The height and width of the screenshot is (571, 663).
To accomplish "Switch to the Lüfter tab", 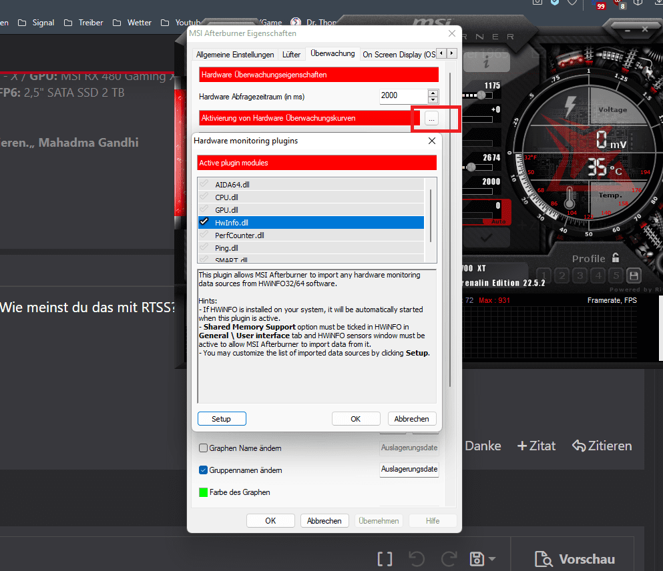I will 291,55.
